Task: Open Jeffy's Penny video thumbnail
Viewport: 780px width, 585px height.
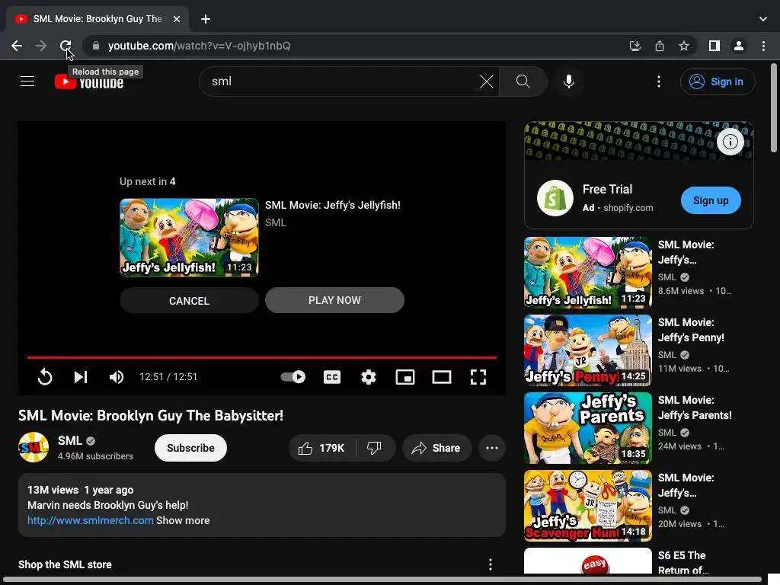Action: [587, 350]
